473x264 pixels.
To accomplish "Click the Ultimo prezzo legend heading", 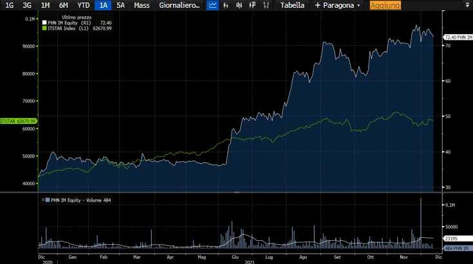I will tap(77, 17).
